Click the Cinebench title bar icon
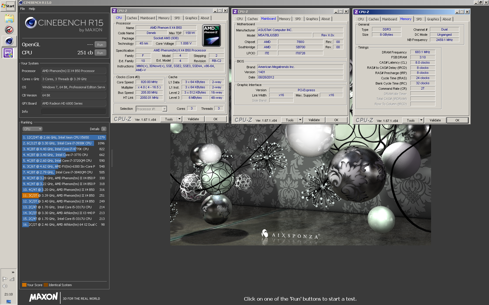 21,3
